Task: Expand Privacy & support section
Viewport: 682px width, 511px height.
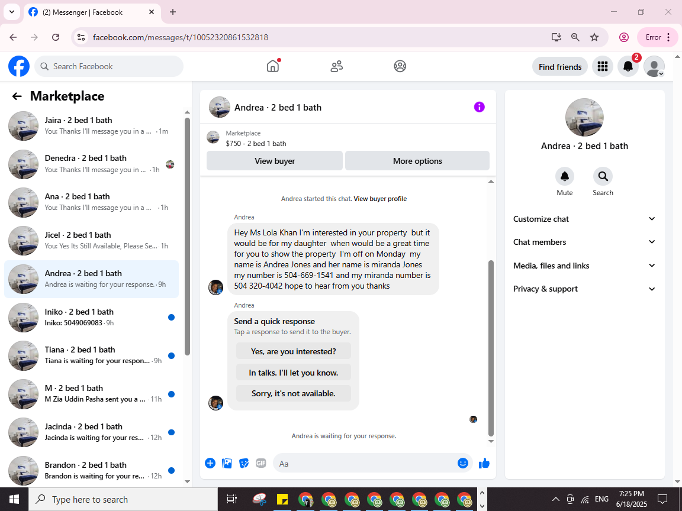Action: point(584,289)
